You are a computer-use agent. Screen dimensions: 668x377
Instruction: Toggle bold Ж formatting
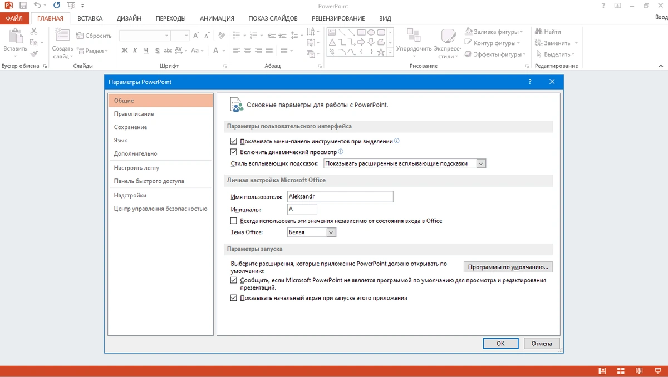pyautogui.click(x=125, y=51)
